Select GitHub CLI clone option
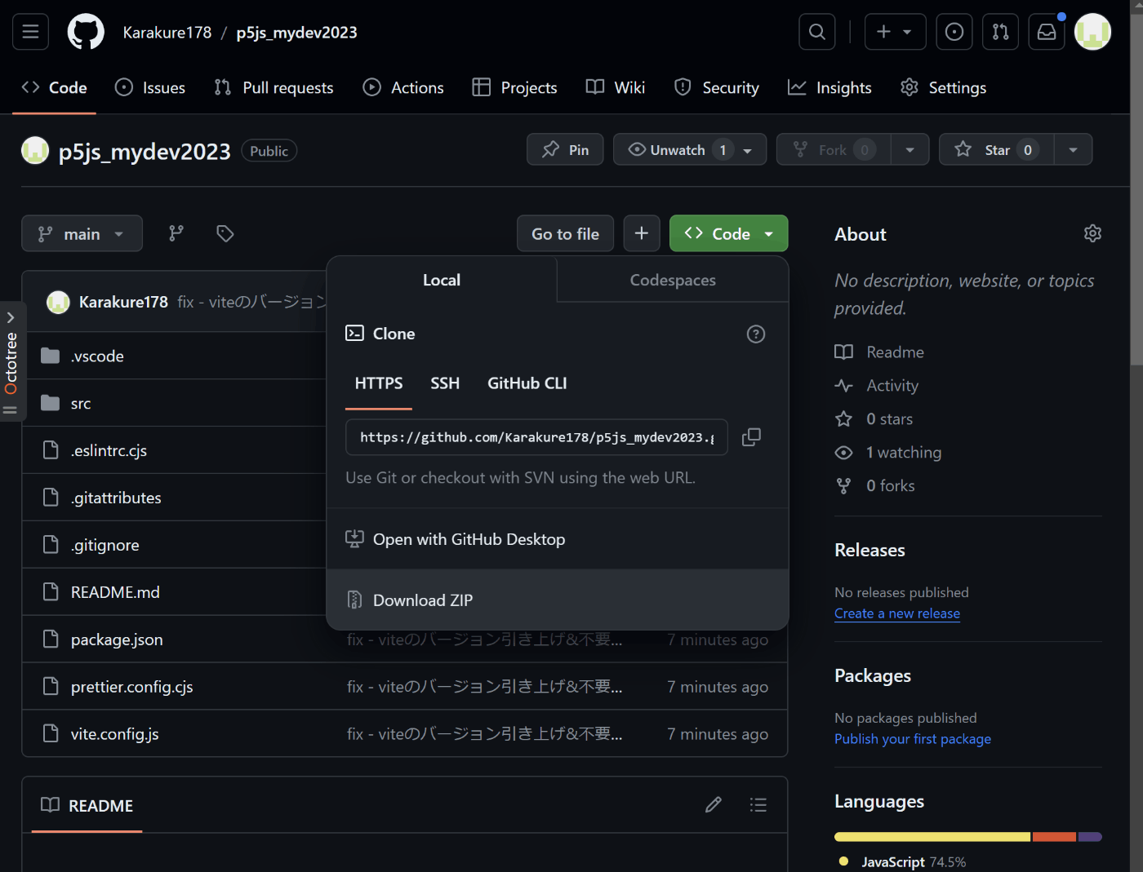This screenshot has width=1143, height=872. click(527, 383)
